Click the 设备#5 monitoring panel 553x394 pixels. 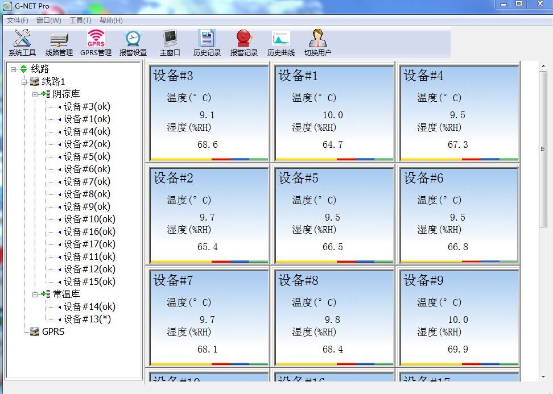334,215
